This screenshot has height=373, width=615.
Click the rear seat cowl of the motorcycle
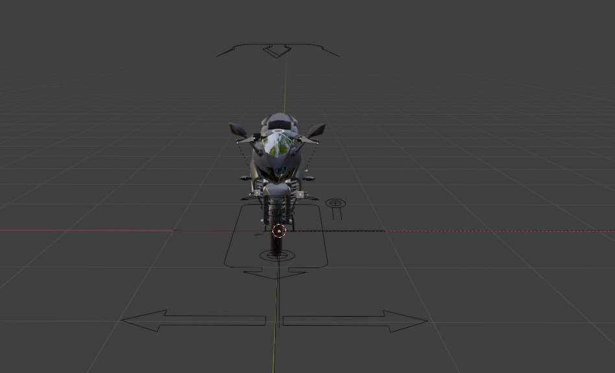pos(279,118)
